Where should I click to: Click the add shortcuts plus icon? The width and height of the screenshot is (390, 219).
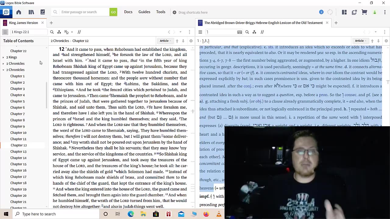[174, 12]
